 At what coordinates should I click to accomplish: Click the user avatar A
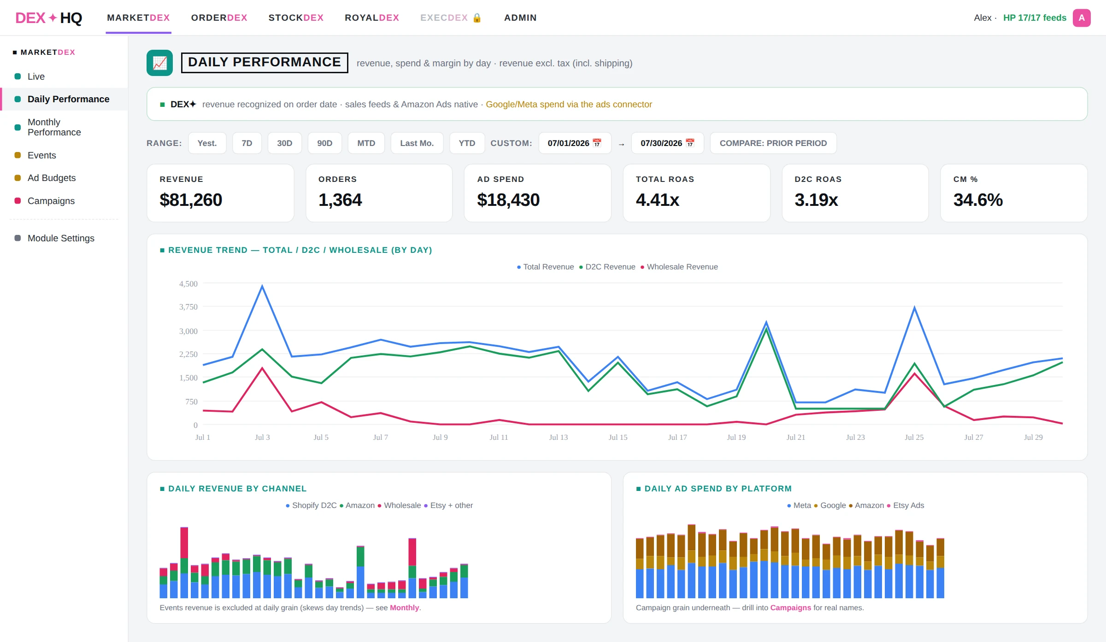pos(1081,18)
